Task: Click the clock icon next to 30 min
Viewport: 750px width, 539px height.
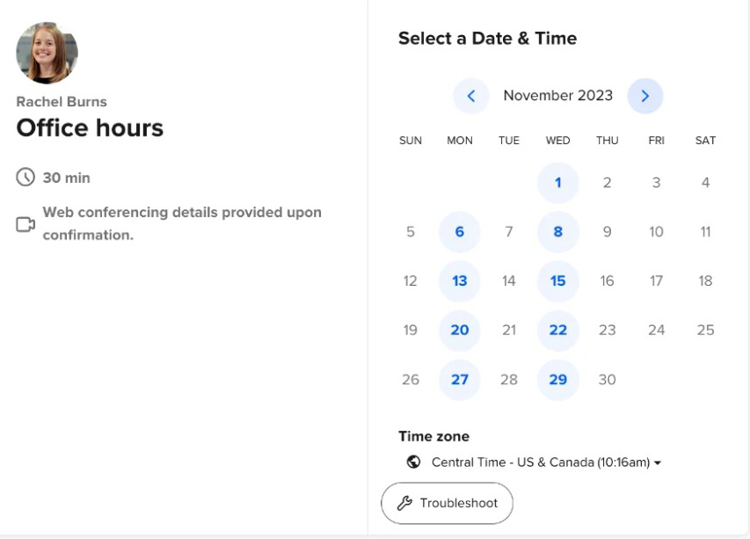Action: pyautogui.click(x=25, y=178)
